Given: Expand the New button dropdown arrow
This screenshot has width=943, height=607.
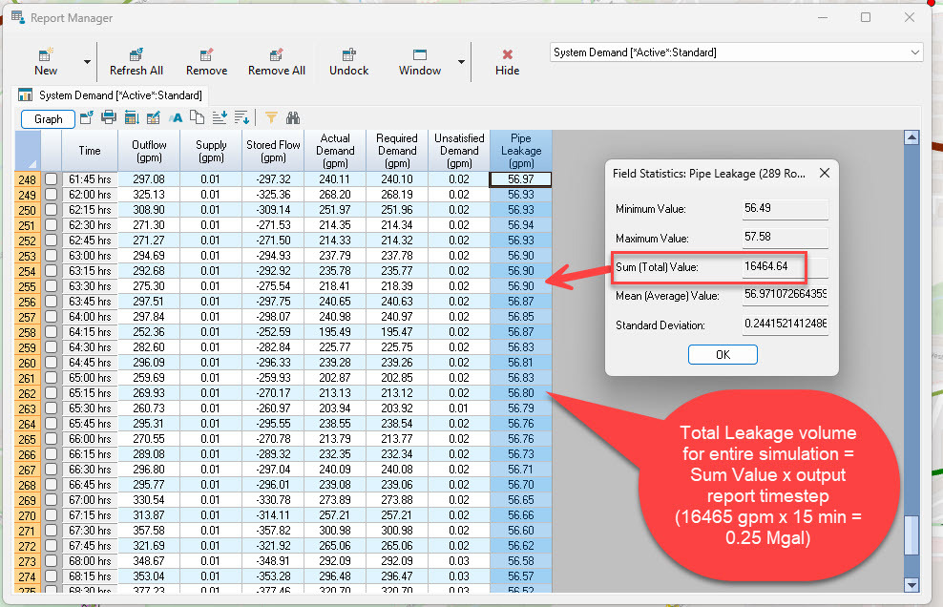Looking at the screenshot, I should click(87, 62).
